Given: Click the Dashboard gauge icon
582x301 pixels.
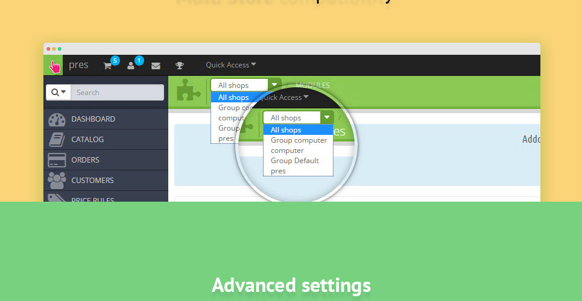Looking at the screenshot, I should point(57,119).
